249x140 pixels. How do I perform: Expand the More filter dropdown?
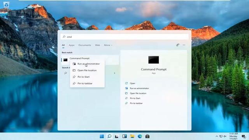(x=108, y=45)
